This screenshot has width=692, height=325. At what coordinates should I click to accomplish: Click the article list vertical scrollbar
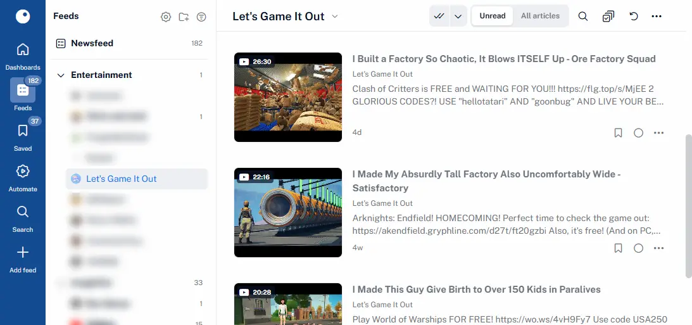click(688, 207)
